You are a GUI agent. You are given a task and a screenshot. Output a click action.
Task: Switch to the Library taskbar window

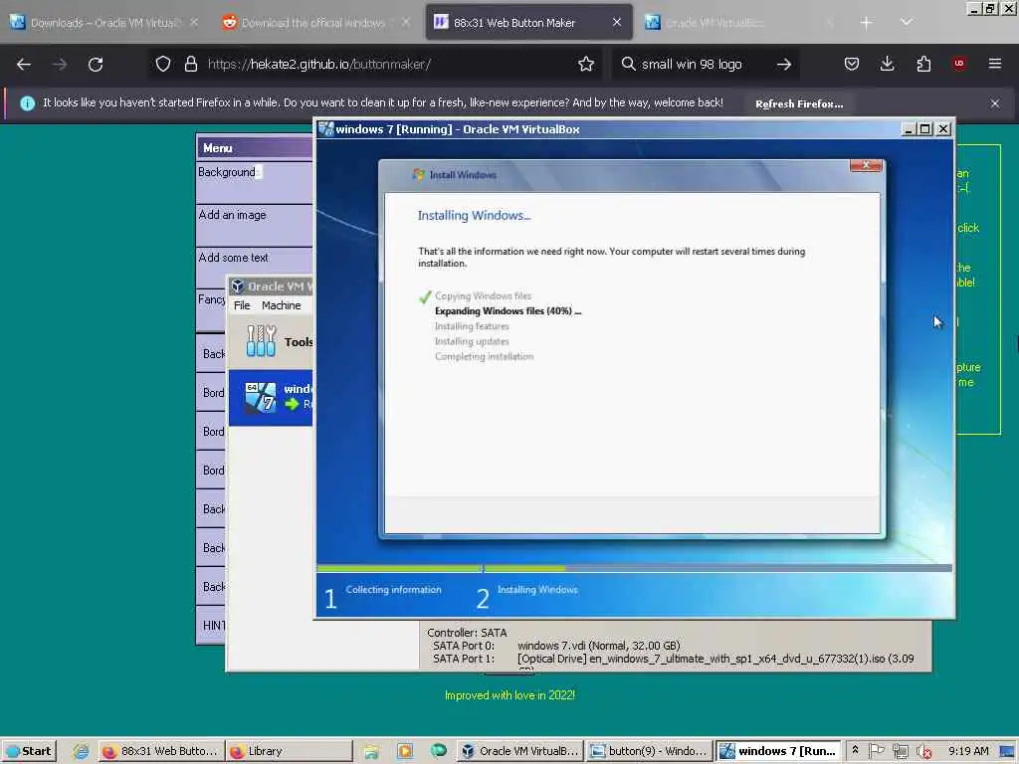point(289,751)
